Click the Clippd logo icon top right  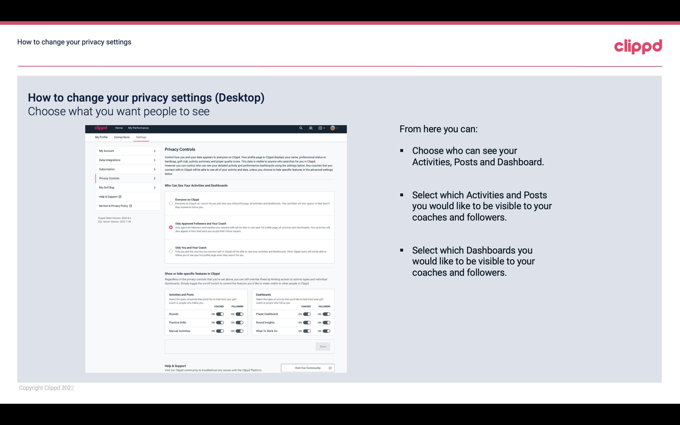(x=638, y=46)
